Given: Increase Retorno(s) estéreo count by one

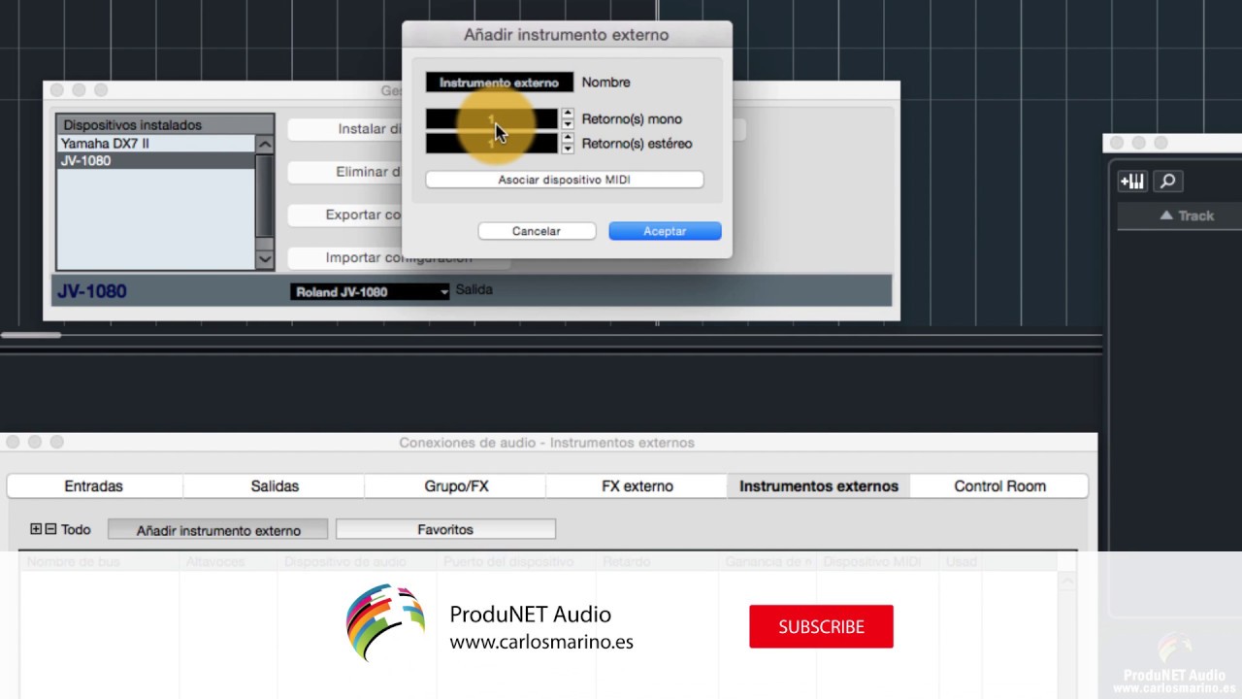Looking at the screenshot, I should tap(568, 138).
